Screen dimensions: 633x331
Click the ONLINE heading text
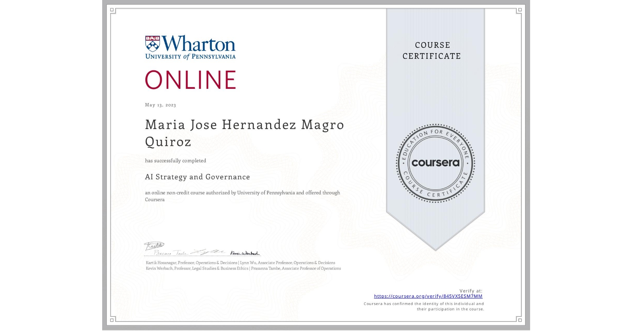pyautogui.click(x=190, y=80)
